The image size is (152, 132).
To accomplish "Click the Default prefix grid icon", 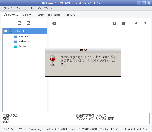I will pos(10,31).
